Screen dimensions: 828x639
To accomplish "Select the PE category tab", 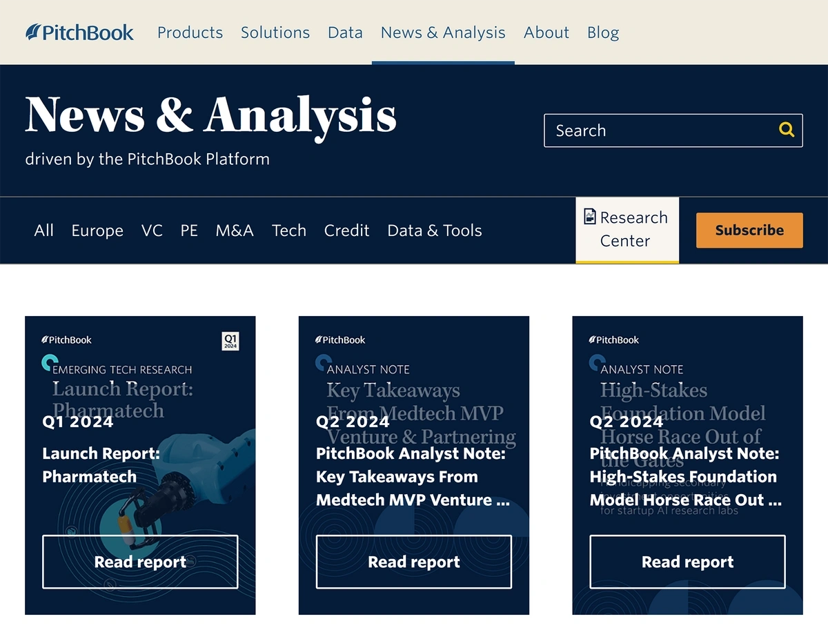I will [189, 230].
